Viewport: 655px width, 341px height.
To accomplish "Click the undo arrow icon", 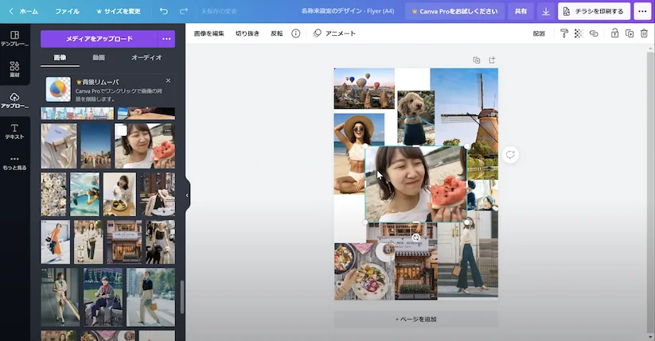I will tap(164, 12).
